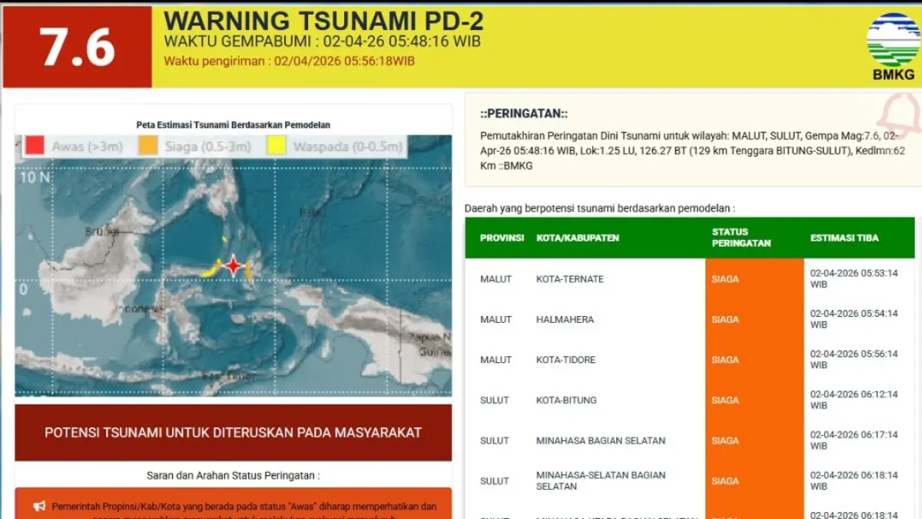The image size is (922, 519).
Task: Select the KOTA-TERNATE table row
Action: 569,279
